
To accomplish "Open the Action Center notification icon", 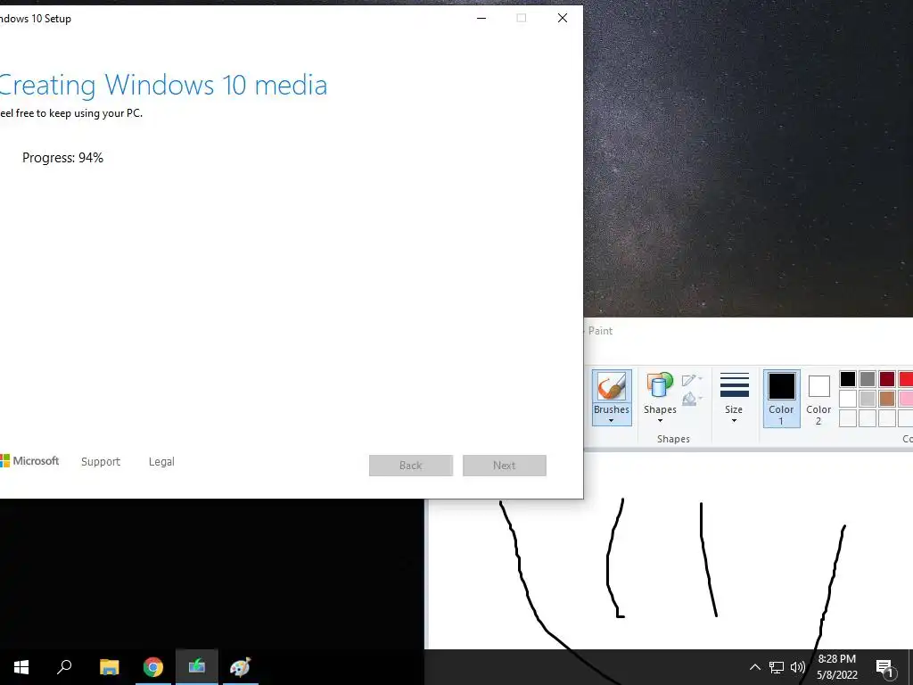I will pos(884,668).
